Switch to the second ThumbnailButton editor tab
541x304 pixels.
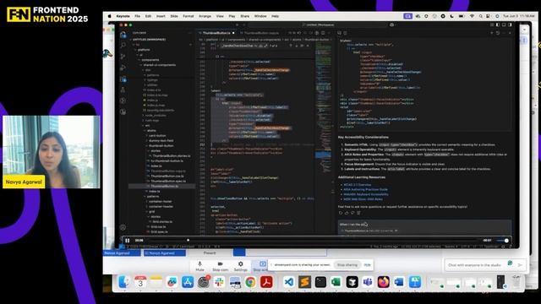[x=261, y=33]
